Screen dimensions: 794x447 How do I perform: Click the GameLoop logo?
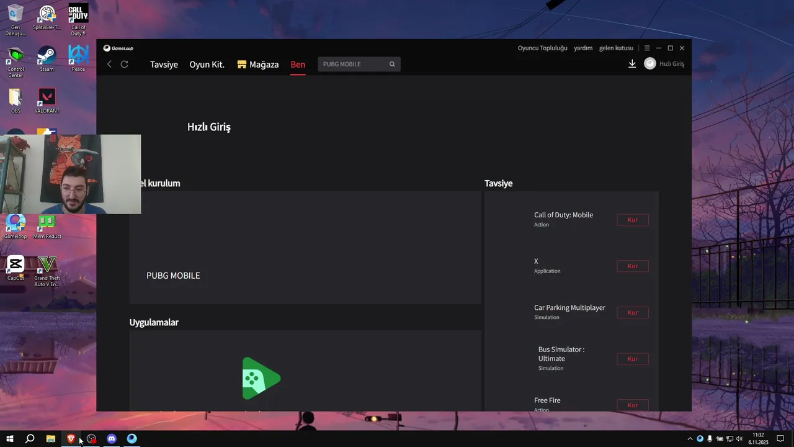click(118, 48)
